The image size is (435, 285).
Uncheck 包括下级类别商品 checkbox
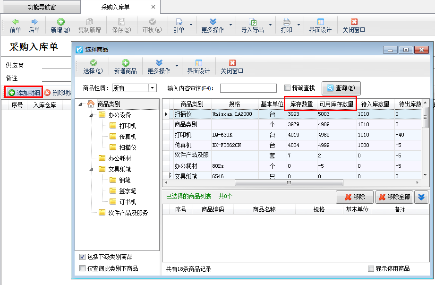(83, 257)
